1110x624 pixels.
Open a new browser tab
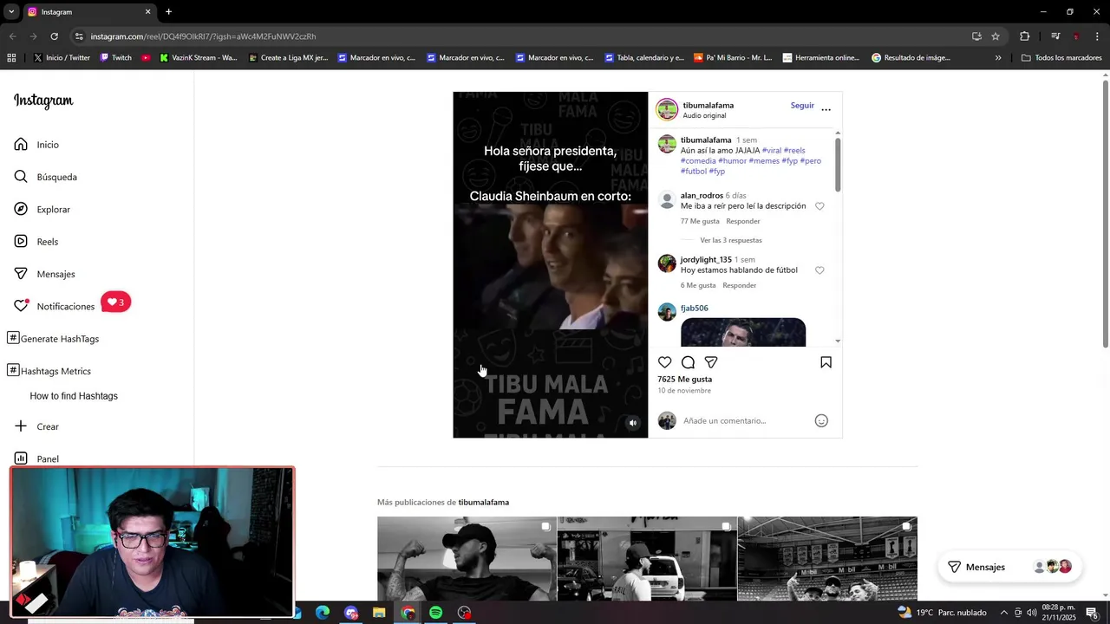coord(168,12)
